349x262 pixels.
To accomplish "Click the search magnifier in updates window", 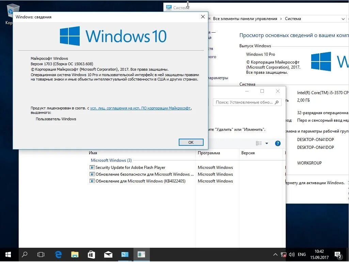I will [277, 102].
